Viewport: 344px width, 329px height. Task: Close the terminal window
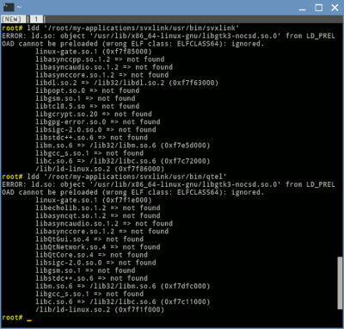click(335, 8)
